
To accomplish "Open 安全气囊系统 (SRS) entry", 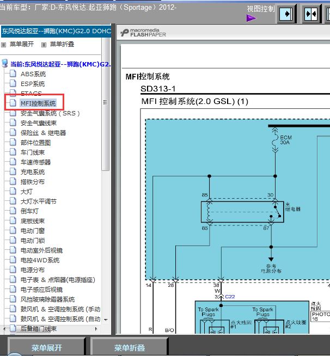I will pos(50,113).
